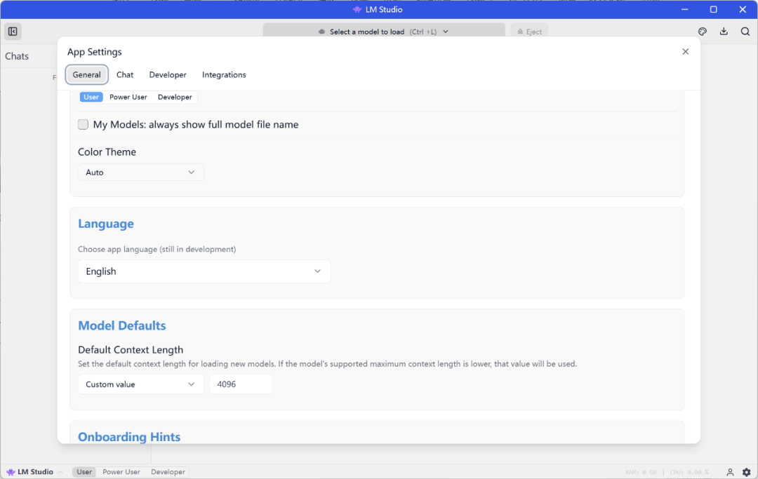Switch to User mode in status bar
Viewport: 758px width, 479px height.
click(x=84, y=472)
